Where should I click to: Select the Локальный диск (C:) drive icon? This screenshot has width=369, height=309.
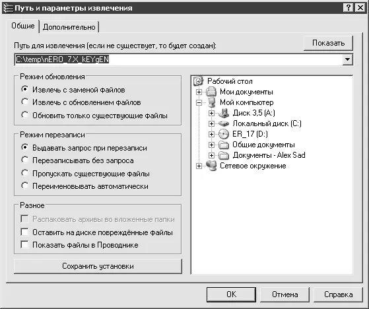[224, 123]
